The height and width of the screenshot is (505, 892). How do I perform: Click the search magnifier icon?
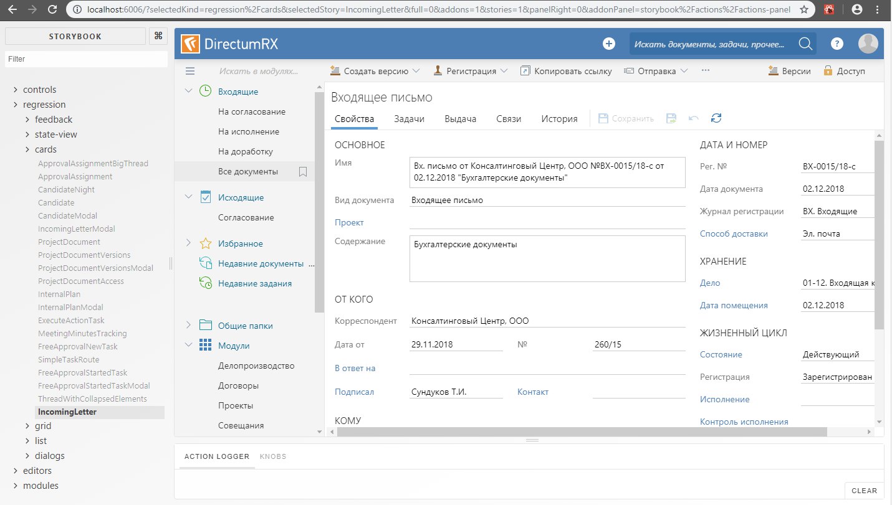(x=805, y=44)
